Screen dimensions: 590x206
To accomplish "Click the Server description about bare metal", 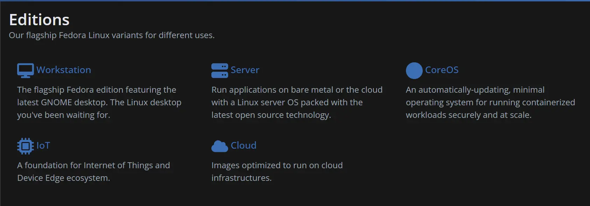I will coord(297,102).
